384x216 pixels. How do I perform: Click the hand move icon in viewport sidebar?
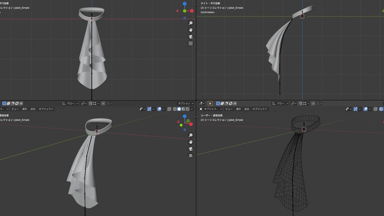[190, 30]
